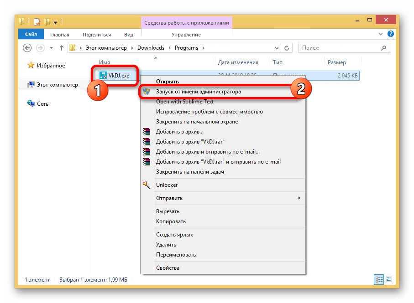414x303 pixels.
Task: Switch to large icons view icon
Action: [389, 280]
